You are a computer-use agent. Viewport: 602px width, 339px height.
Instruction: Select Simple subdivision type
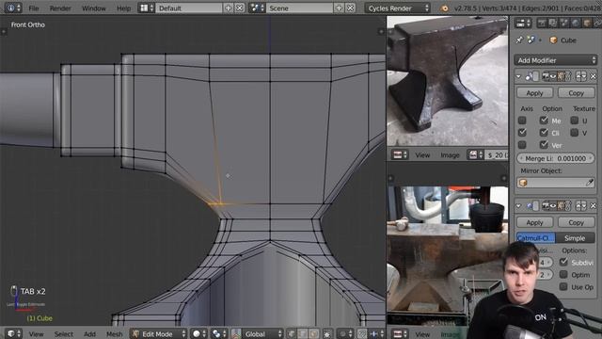click(575, 238)
